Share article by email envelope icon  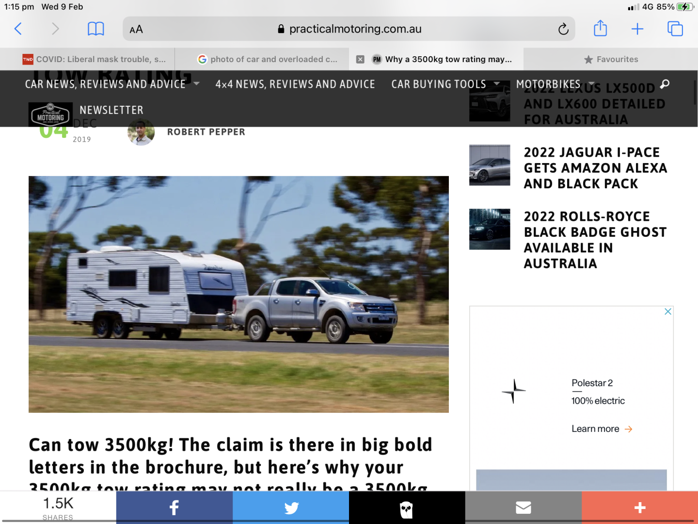click(x=523, y=508)
